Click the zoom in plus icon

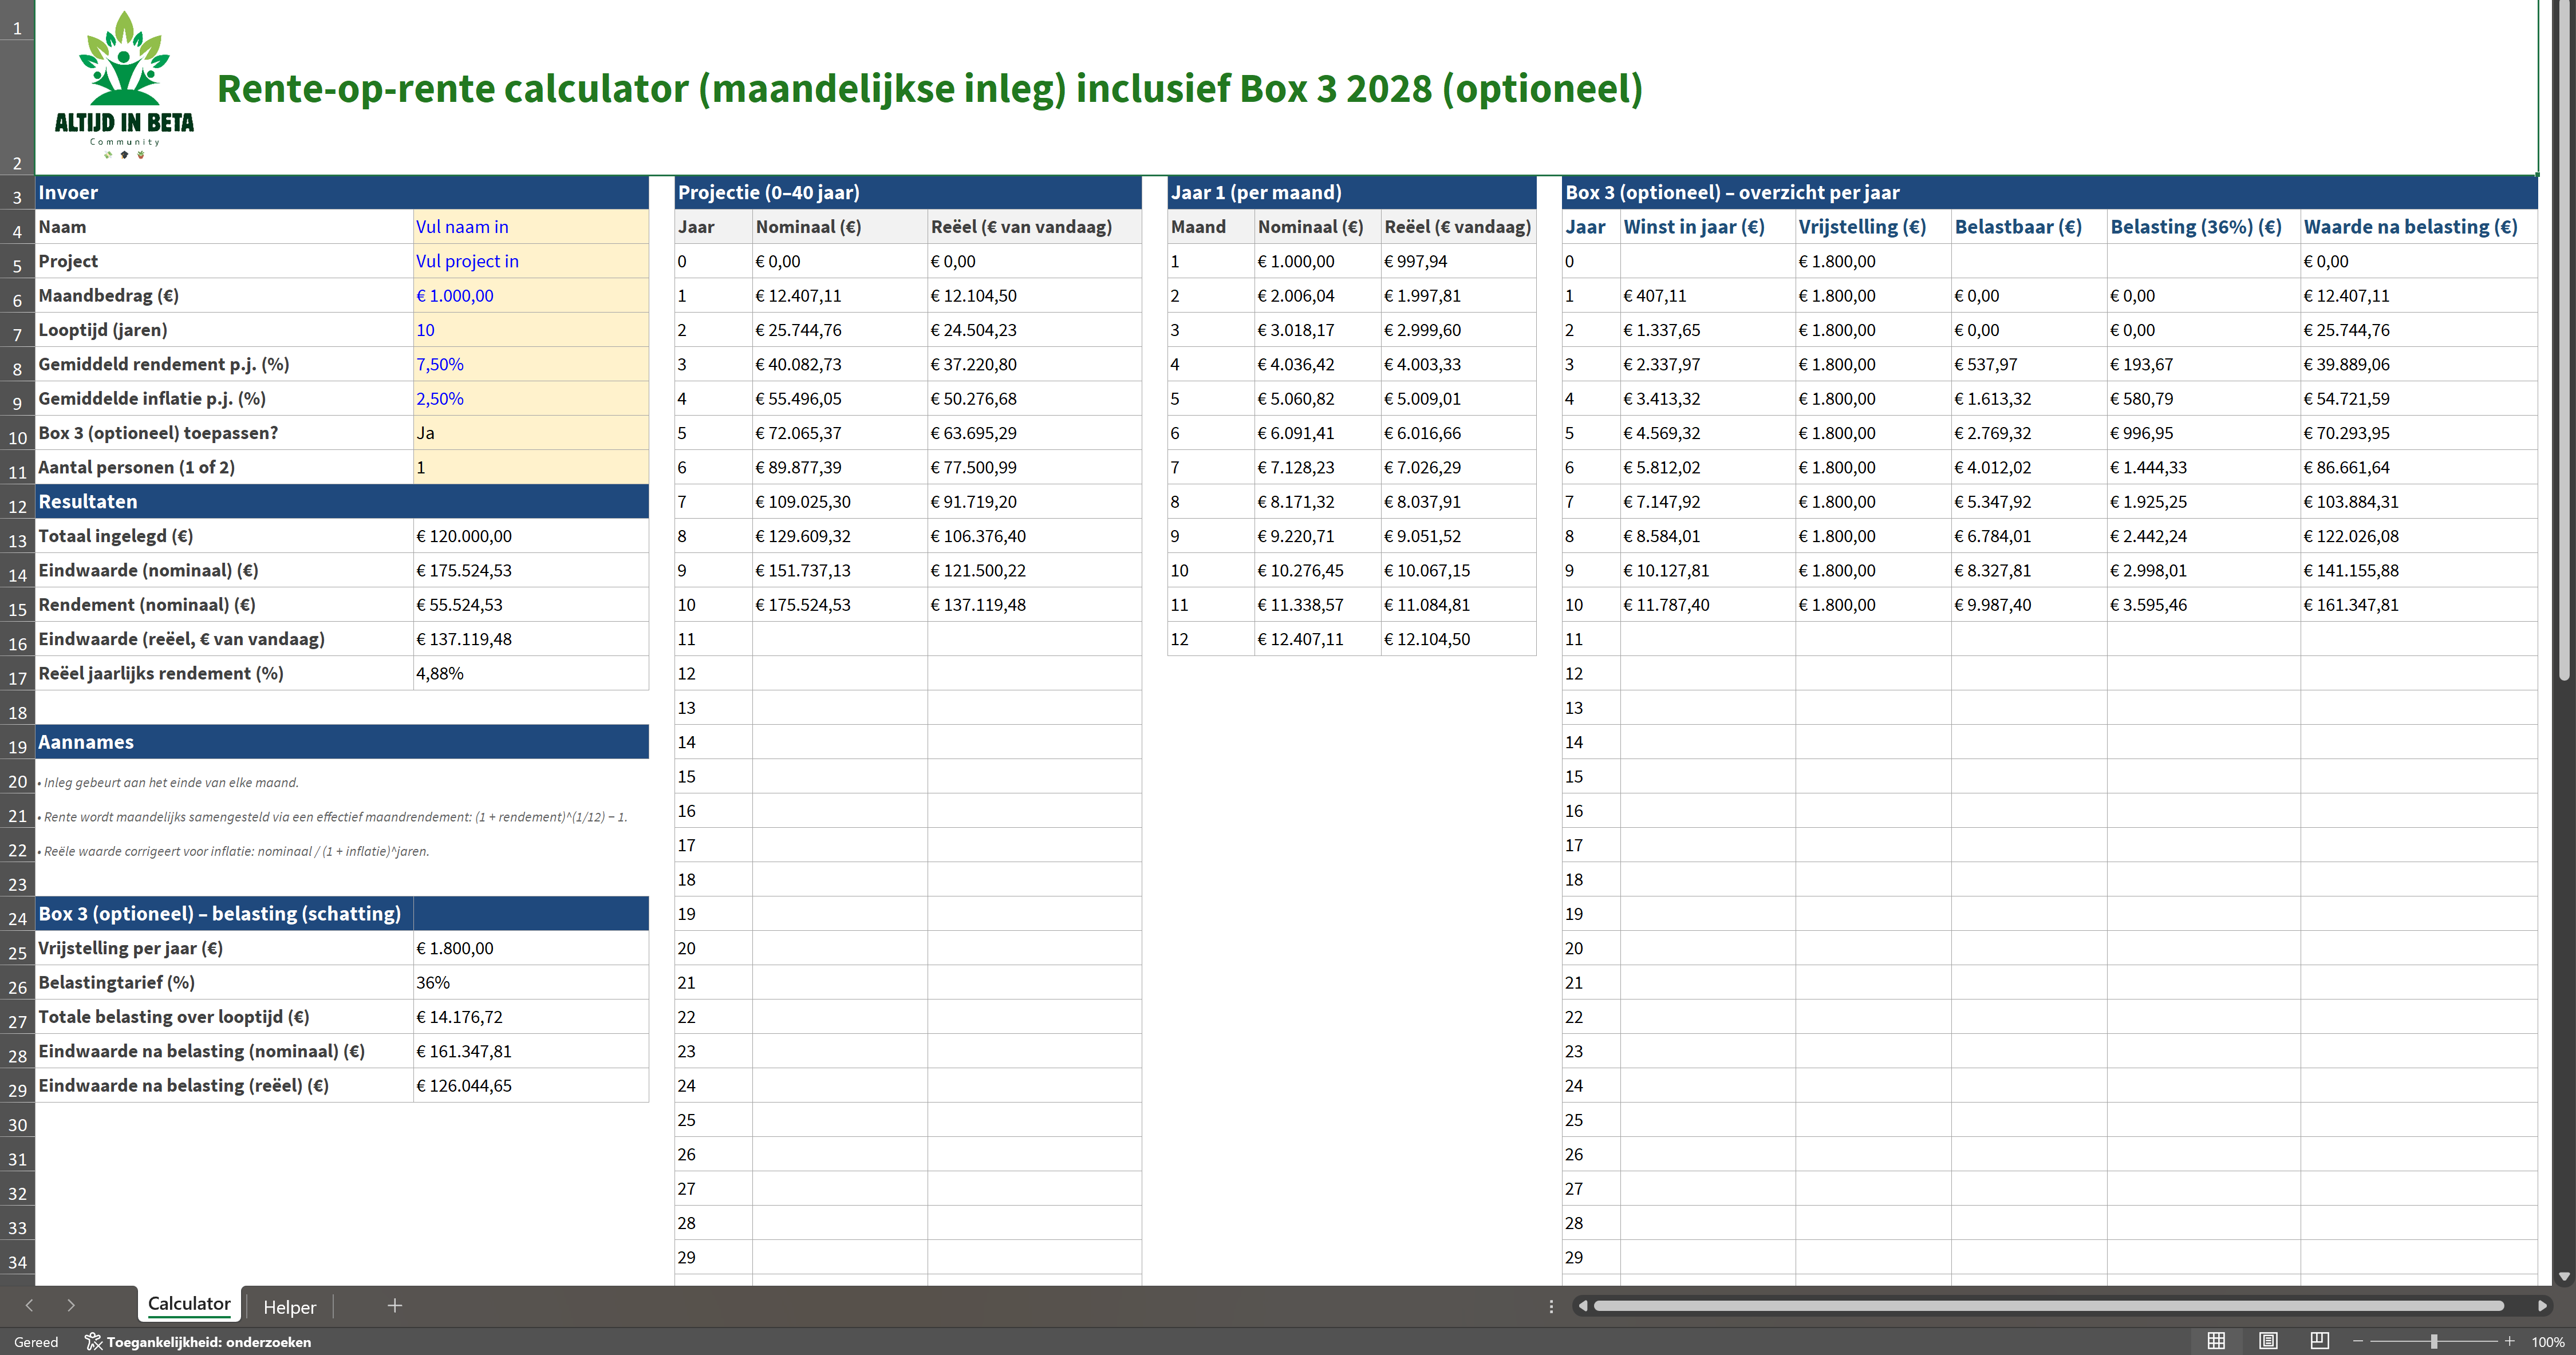[2509, 1341]
